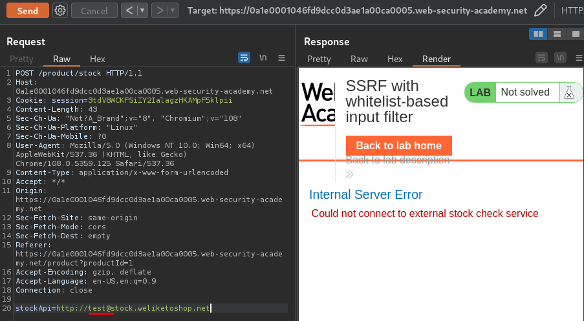Click the Content-Length: 43 header
Viewport: 584px width, 321px height.
coord(56,109)
